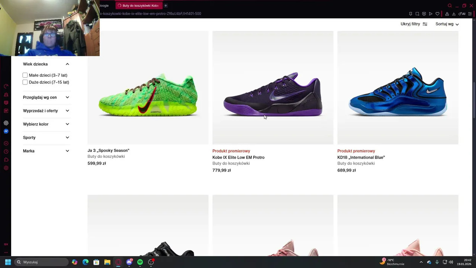
Task: Open the easy setup sliders icon
Action: [x=470, y=14]
